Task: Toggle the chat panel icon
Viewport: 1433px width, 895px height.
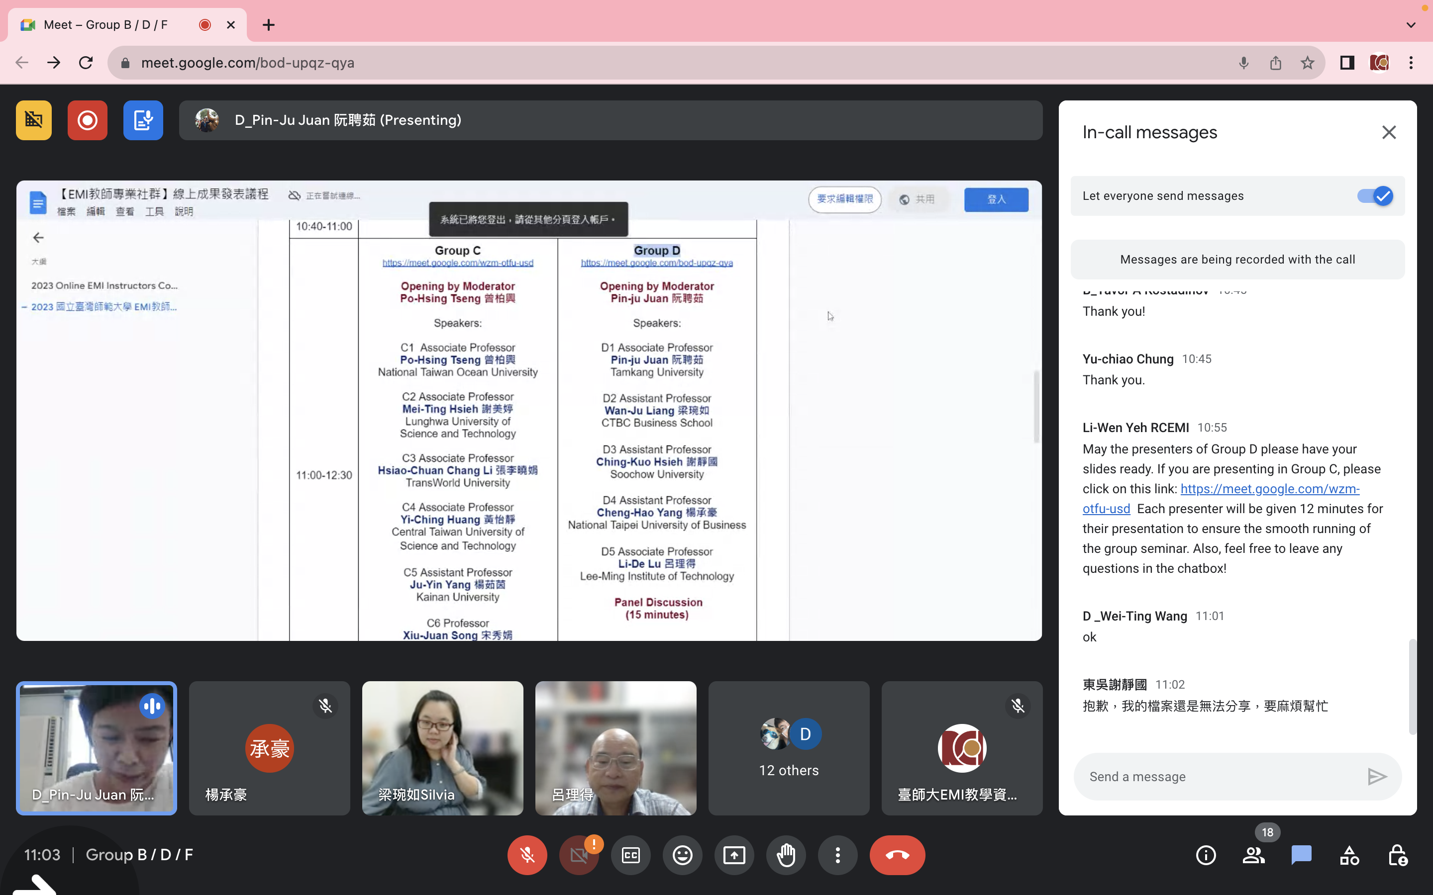Action: click(1302, 855)
